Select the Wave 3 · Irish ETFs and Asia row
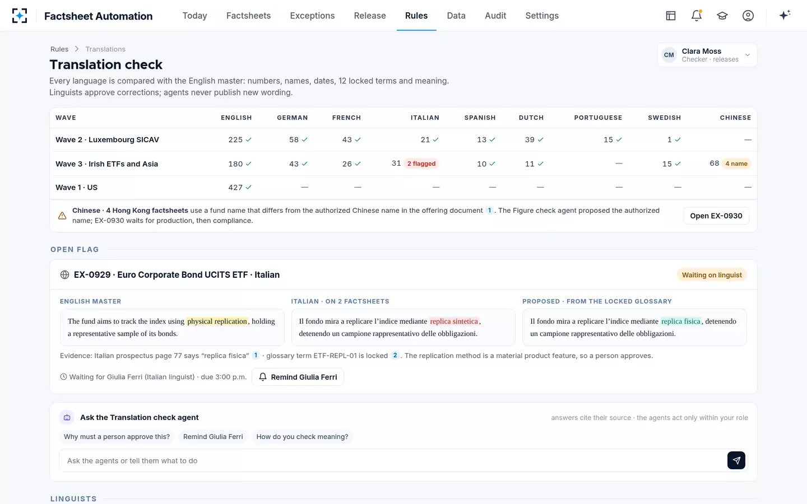This screenshot has height=504, width=807. click(403, 164)
